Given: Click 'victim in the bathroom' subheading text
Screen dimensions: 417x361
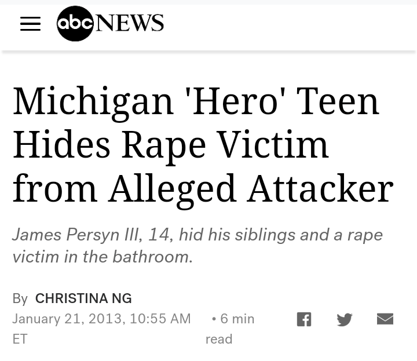Looking at the screenshot, I should [x=102, y=256].
